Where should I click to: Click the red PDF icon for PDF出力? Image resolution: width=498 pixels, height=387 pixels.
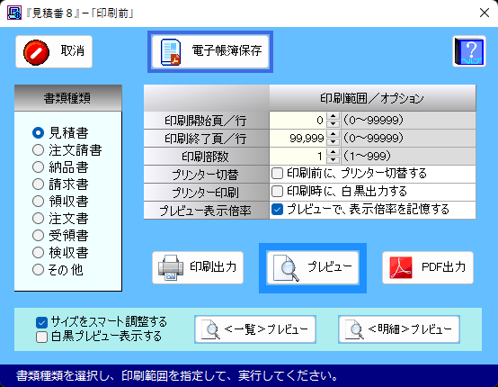401,268
